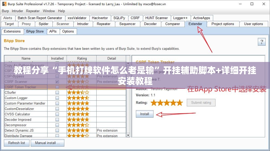Open the CSRF tab
This screenshot has height=151, width=270.
135,18
